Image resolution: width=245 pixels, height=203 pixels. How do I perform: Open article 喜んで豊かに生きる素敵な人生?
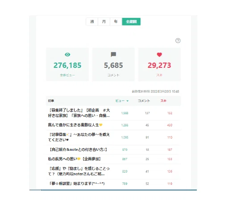pos(75,125)
